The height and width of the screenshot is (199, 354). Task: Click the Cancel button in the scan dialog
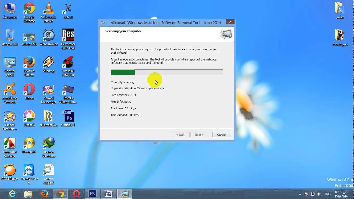[x=222, y=135]
